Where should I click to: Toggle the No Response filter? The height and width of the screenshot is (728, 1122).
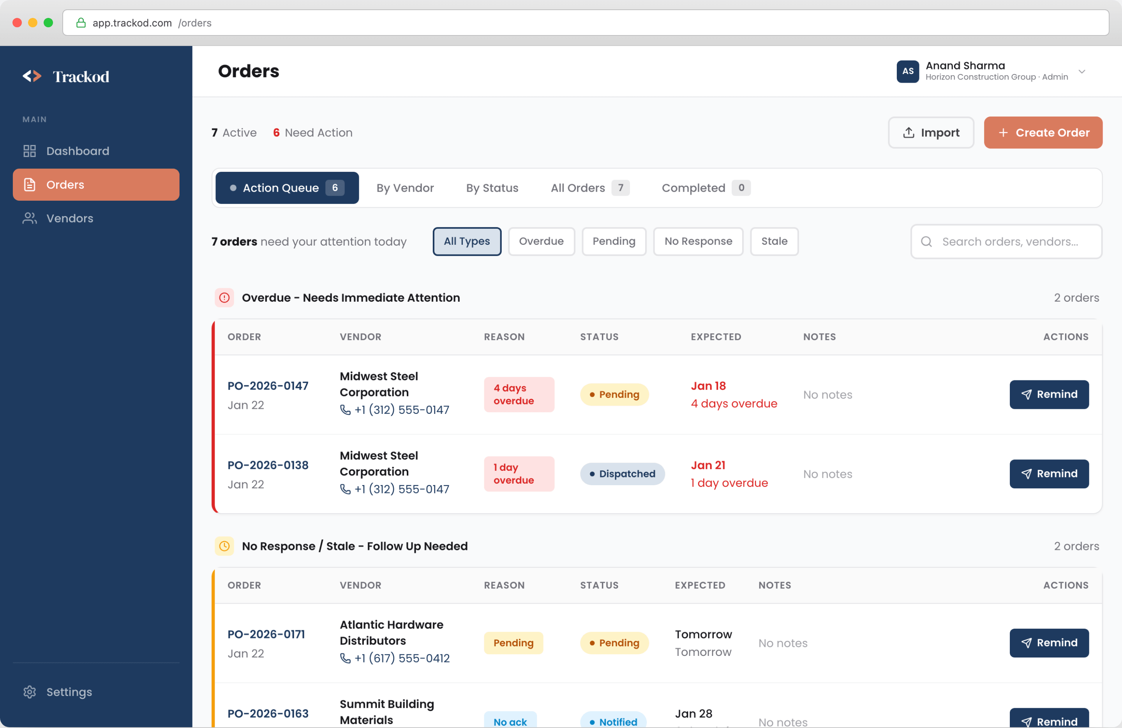click(698, 241)
